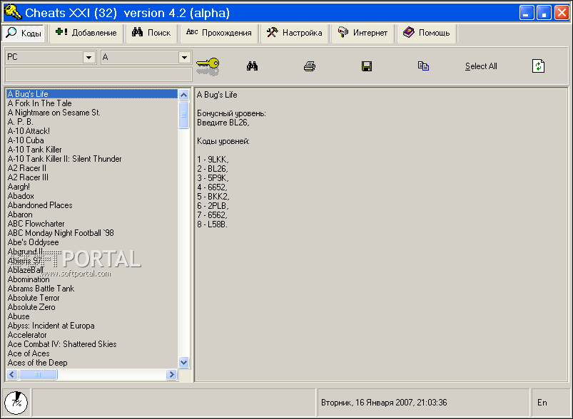The height and width of the screenshot is (419, 573).
Task: Select A-10 Attack! in the list
Action: click(x=92, y=131)
